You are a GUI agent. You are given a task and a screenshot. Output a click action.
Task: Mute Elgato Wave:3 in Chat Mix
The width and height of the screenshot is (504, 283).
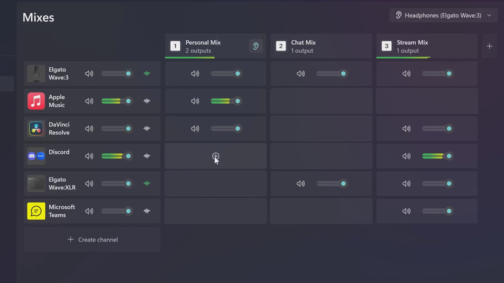[x=301, y=74]
